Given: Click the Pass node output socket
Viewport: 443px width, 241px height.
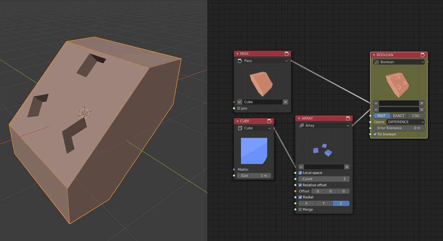Looking at the screenshot, I should pyautogui.click(x=291, y=61).
